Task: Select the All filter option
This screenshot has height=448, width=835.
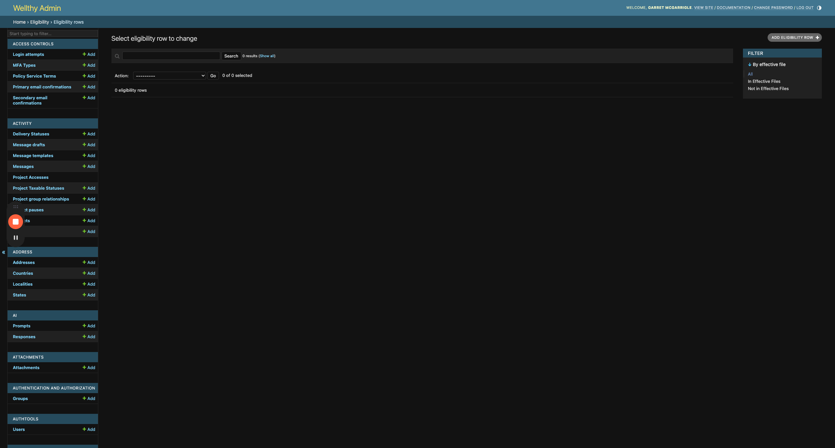Action: coord(750,74)
